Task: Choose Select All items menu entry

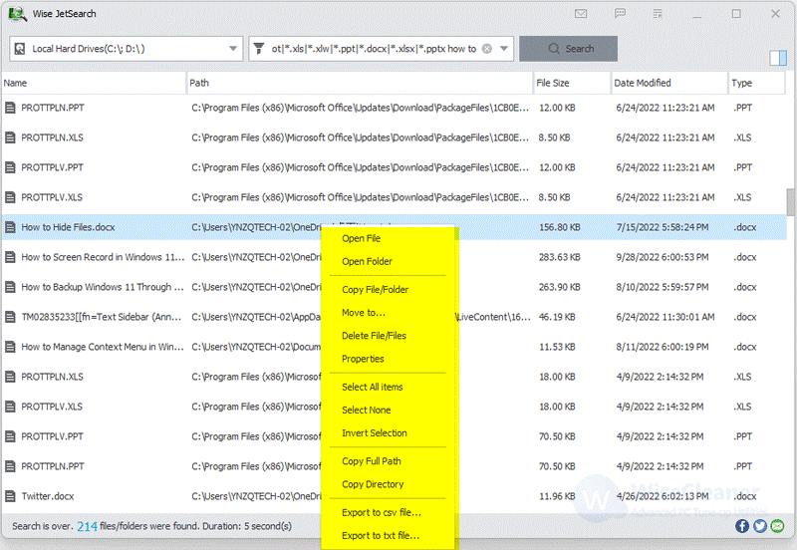Action: click(372, 387)
